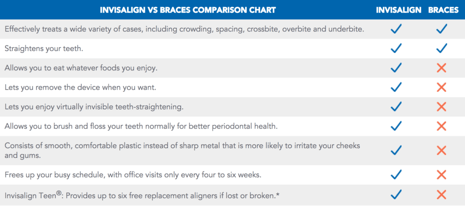Screen dimensions: 465x206
Task: Click the INVISALIGN column header
Action: [399, 10]
